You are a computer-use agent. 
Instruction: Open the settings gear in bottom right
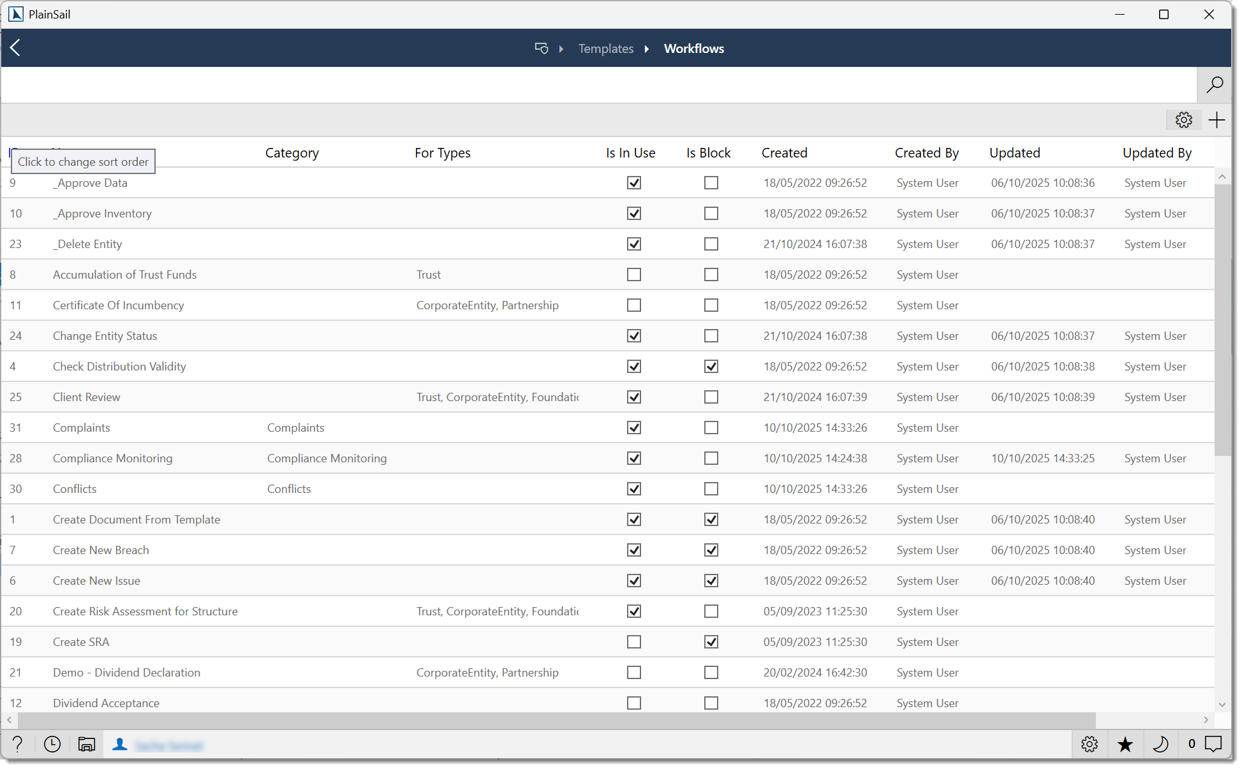(1090, 744)
